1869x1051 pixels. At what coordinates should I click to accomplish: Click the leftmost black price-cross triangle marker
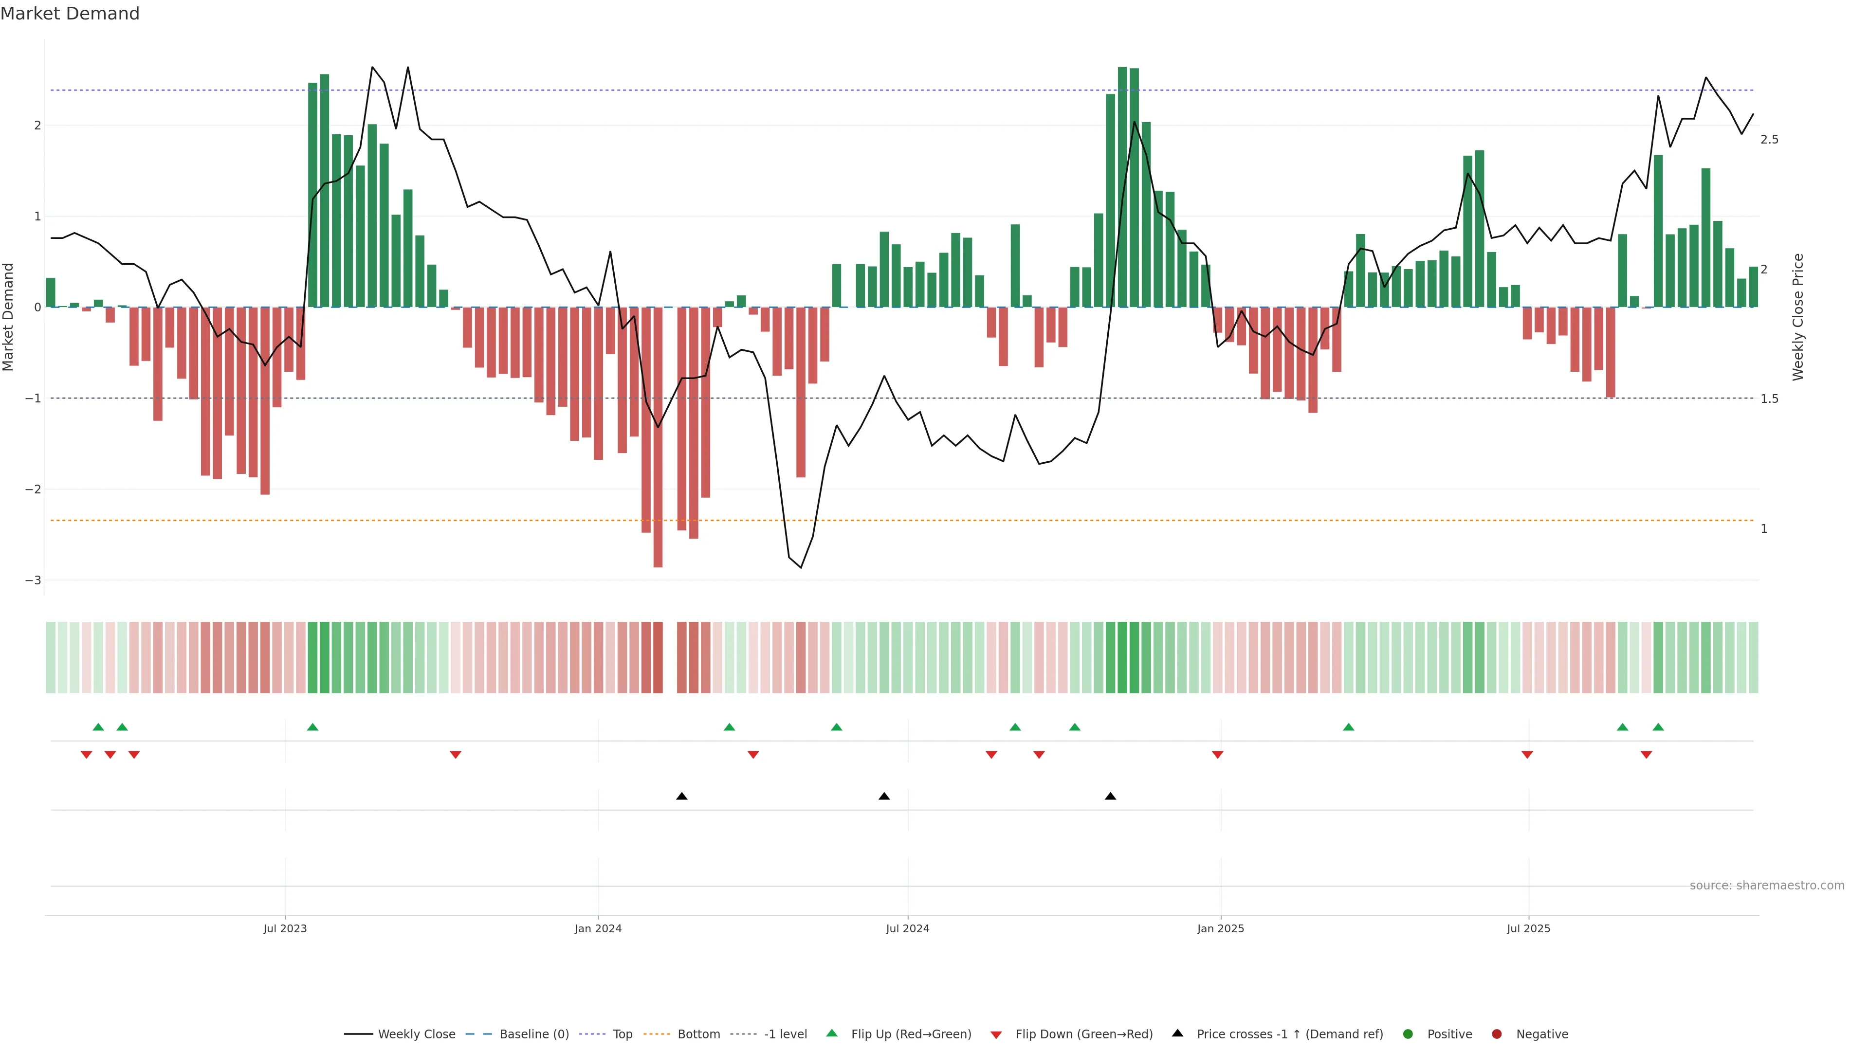681,797
